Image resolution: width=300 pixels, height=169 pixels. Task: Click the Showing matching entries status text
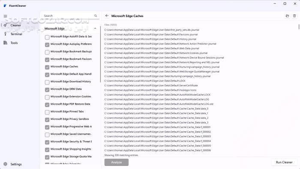click(121, 155)
